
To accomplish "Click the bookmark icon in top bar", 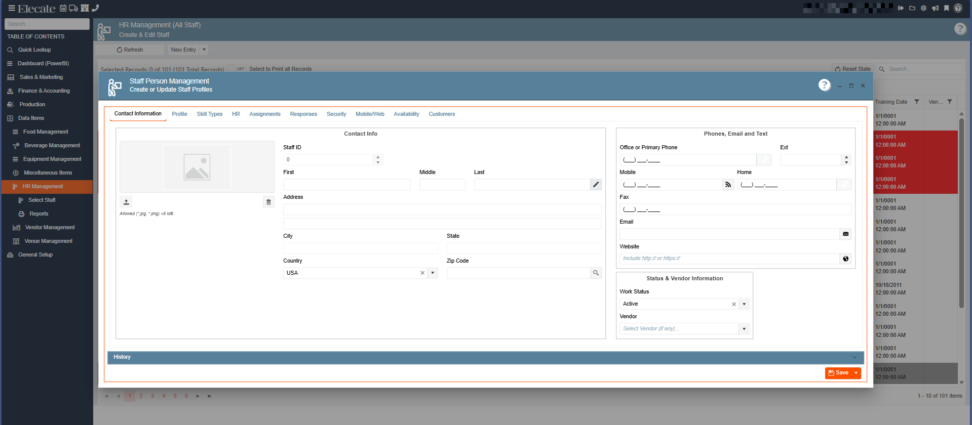I will point(946,8).
